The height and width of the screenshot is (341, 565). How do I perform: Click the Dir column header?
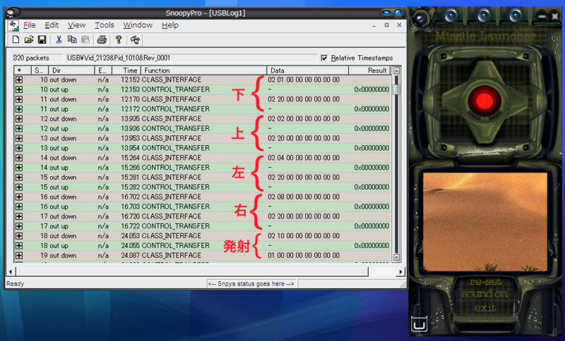[x=71, y=70]
